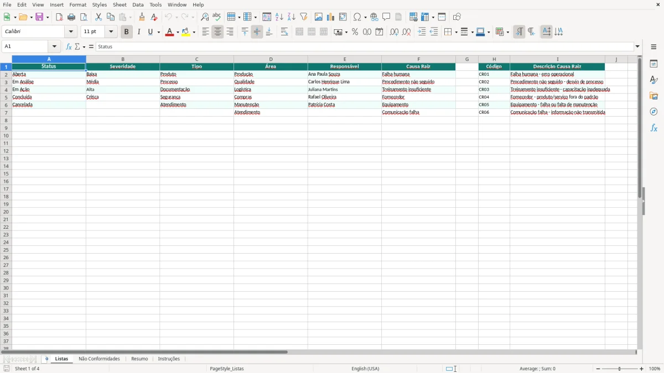This screenshot has height=373, width=664.
Task: Click the AutoFilter funnel icon
Action: point(304,17)
